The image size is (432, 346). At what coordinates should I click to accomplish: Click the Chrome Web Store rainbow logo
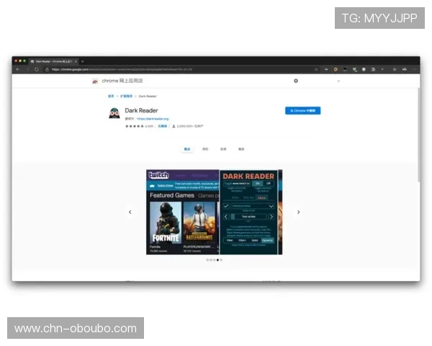[95, 81]
